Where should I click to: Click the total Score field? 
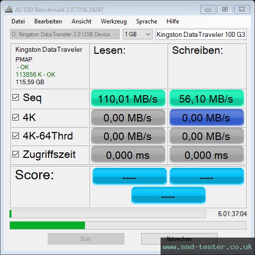pyautogui.click(x=169, y=195)
